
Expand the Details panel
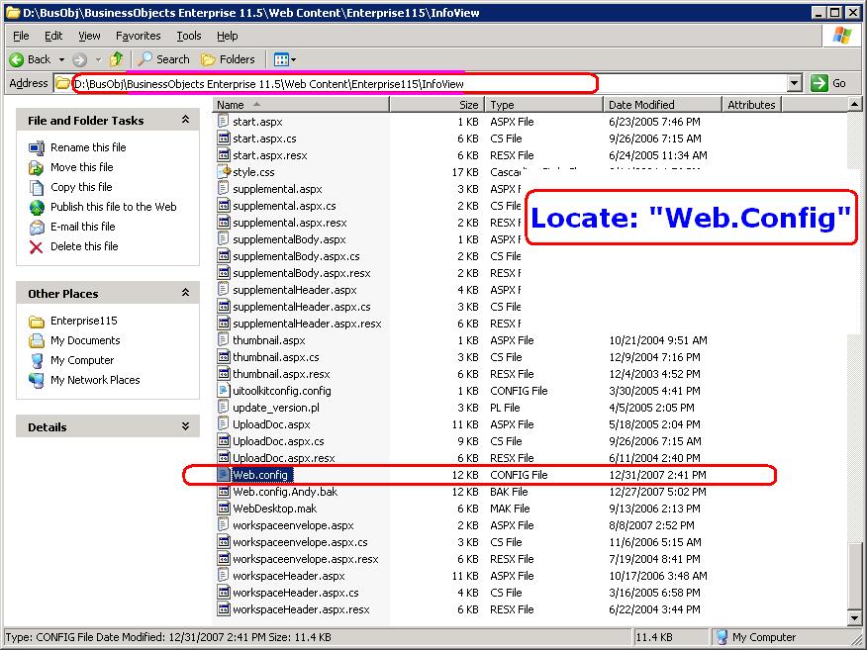[186, 426]
